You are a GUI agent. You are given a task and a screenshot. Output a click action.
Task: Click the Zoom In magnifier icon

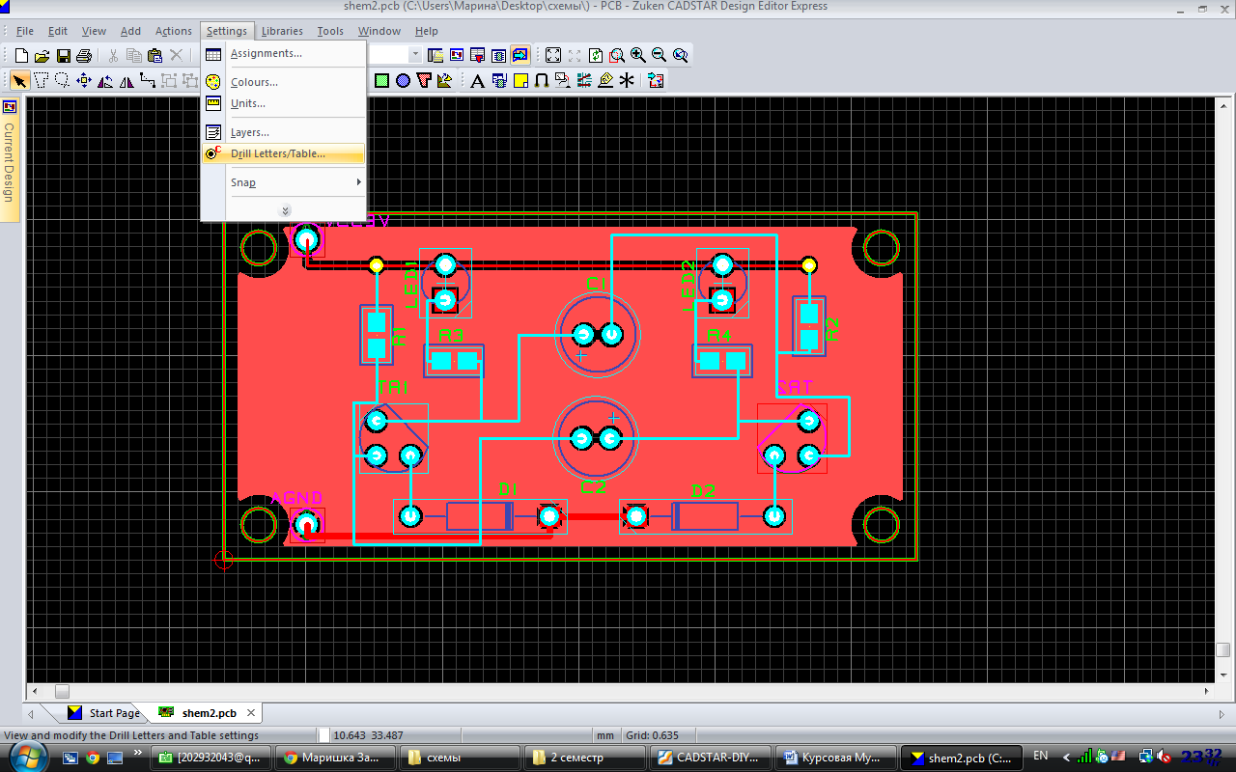[638, 56]
